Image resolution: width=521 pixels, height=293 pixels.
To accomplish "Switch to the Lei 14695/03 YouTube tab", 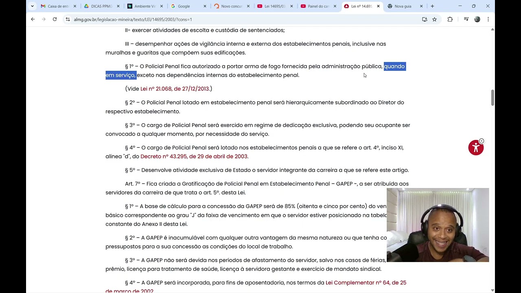I will [274, 6].
